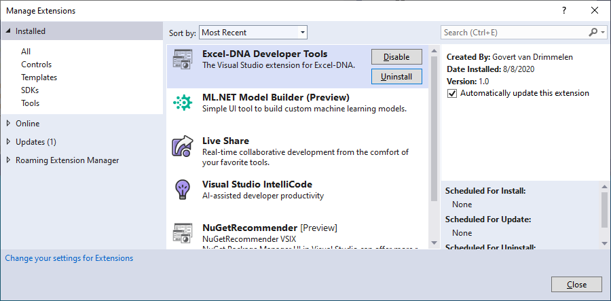Select the Tools filter
611x301 pixels.
click(x=31, y=103)
